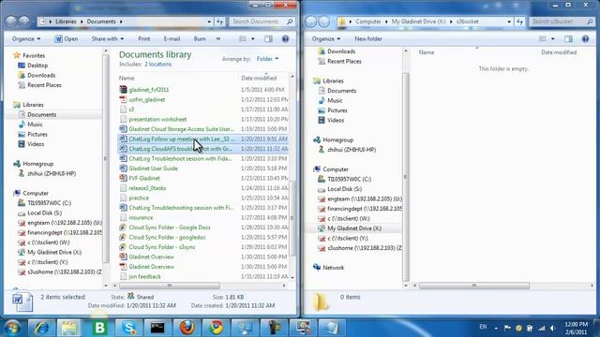Screen dimensions: 600x337
Task: Open Google Chrome from taskbar
Action: pyautogui.click(x=216, y=328)
